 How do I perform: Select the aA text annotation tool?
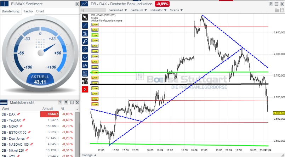[x=85, y=65]
